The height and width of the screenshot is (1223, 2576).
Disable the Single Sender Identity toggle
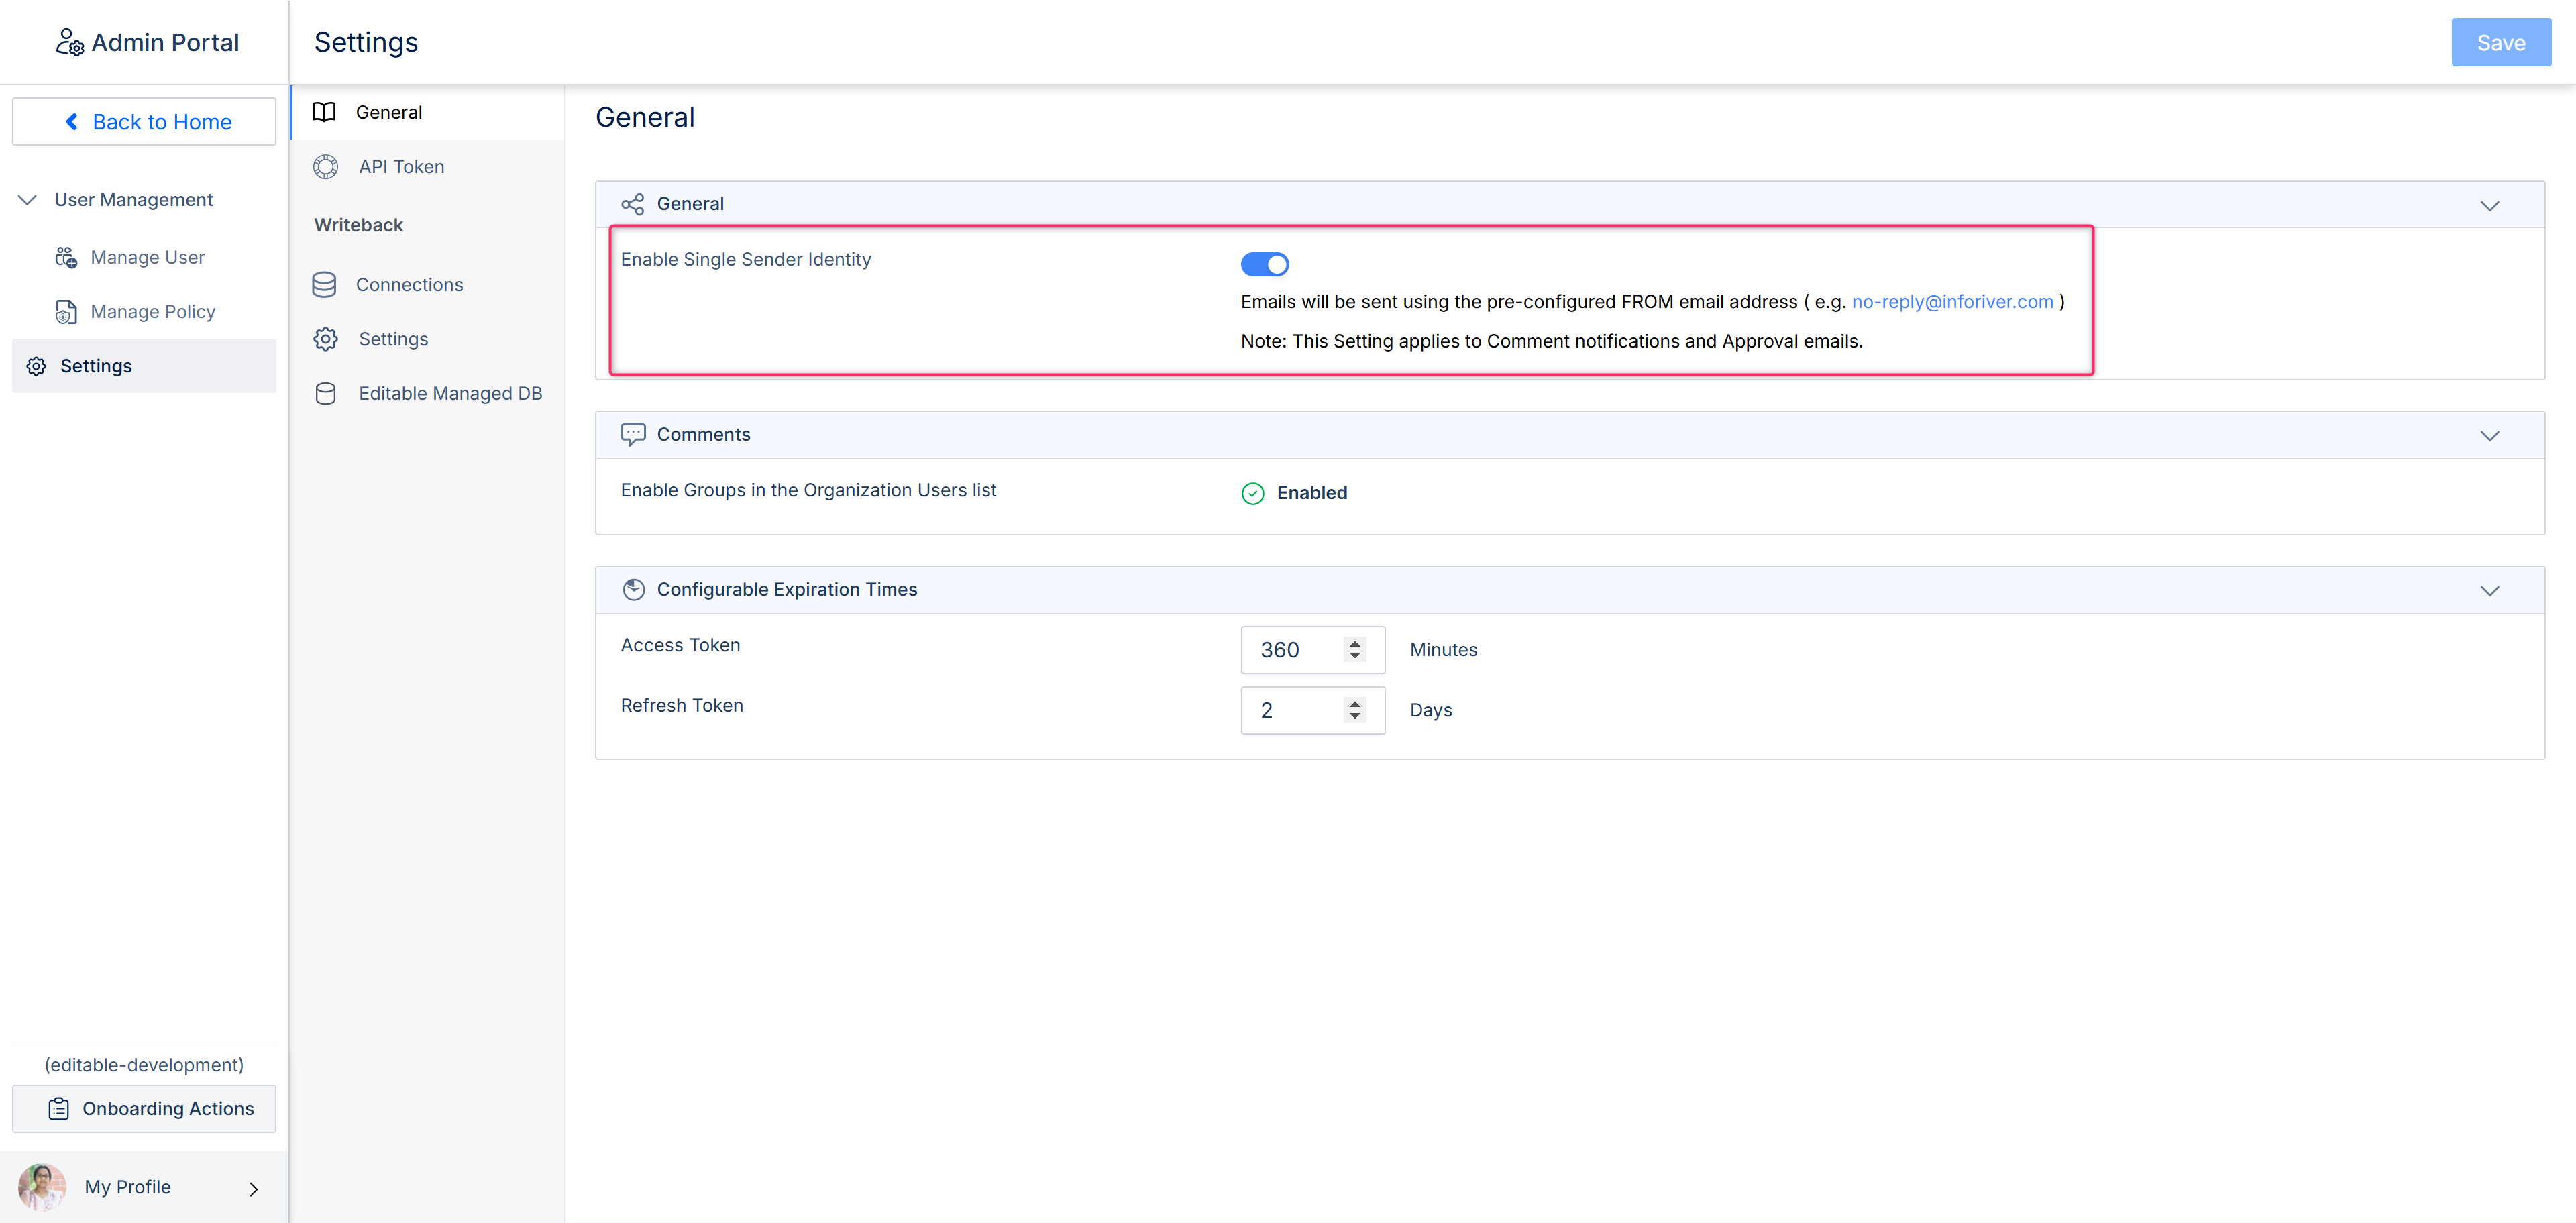[1264, 264]
